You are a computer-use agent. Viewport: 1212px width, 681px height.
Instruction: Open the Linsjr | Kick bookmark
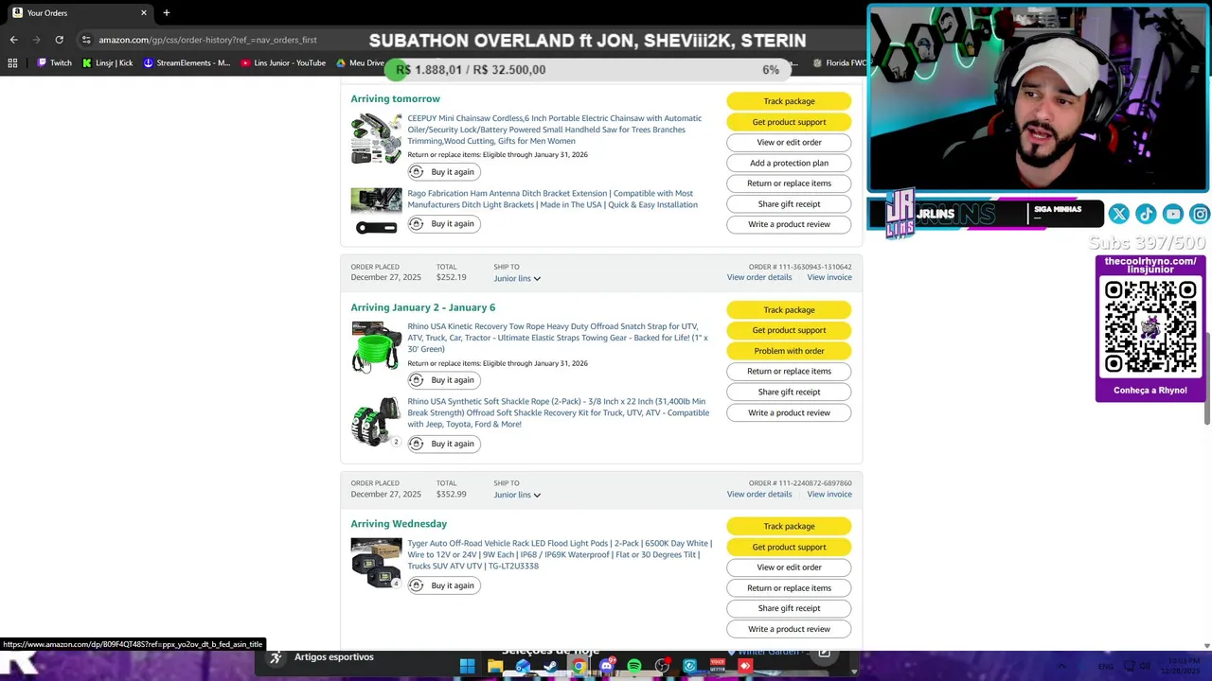tap(107, 63)
